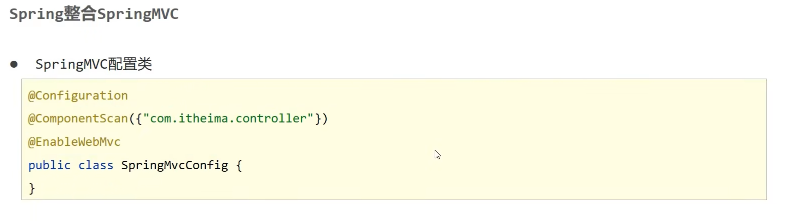Select the @Configuration annotation
This screenshot has height=221, width=788.
click(x=78, y=96)
